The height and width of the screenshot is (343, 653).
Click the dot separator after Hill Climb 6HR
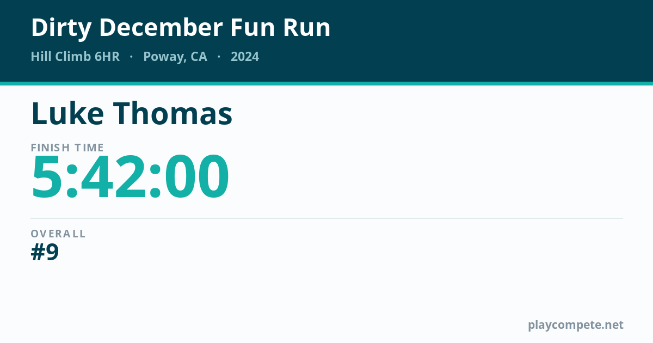pos(131,57)
